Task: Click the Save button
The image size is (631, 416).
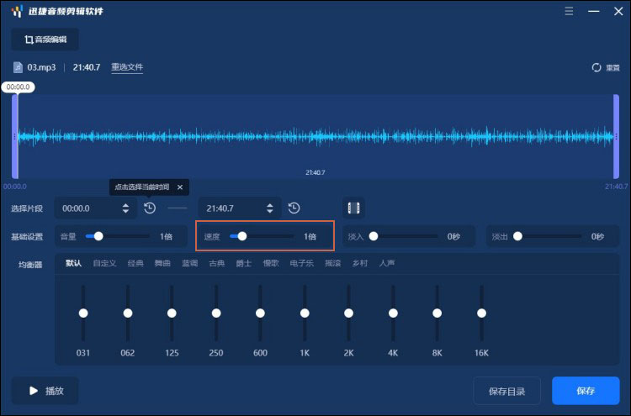Action: (x=586, y=391)
